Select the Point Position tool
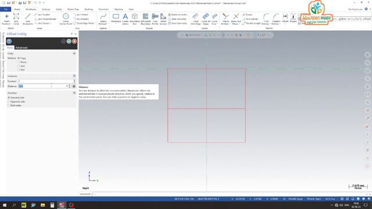This screenshot has height=209, width=372. point(6,19)
